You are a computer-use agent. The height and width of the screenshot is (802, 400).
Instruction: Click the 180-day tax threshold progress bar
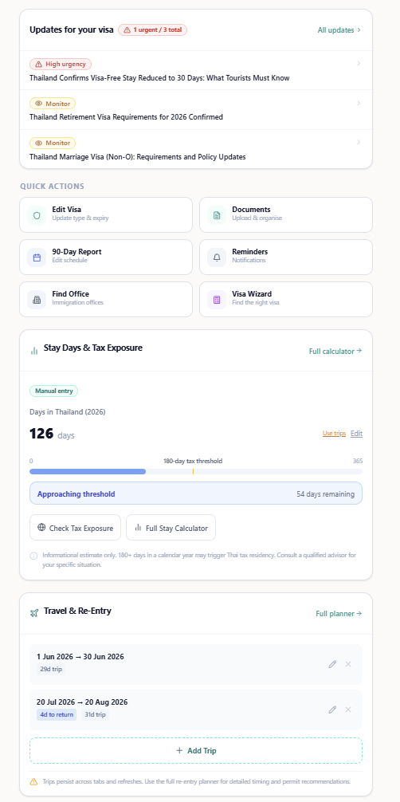(x=196, y=471)
